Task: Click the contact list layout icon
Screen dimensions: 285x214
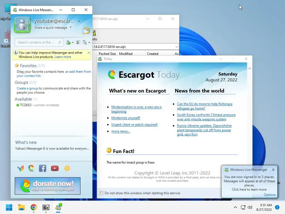Action: click(78, 42)
